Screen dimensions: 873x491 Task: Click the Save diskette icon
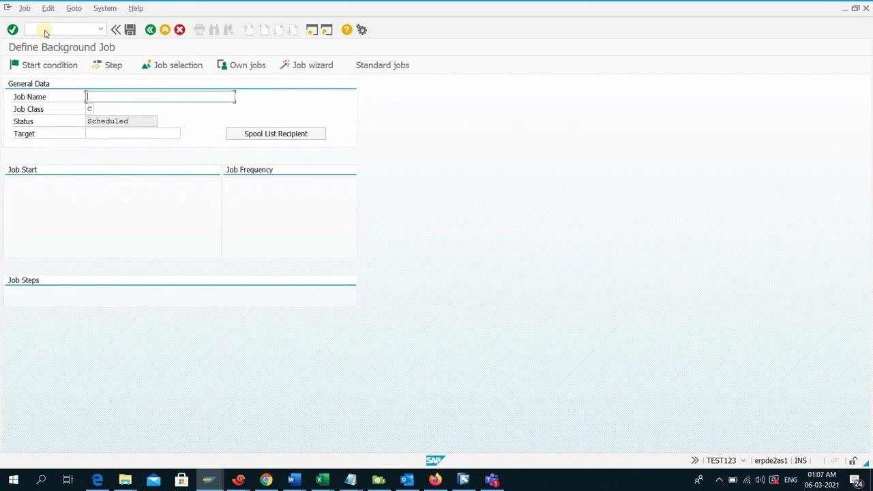click(130, 29)
